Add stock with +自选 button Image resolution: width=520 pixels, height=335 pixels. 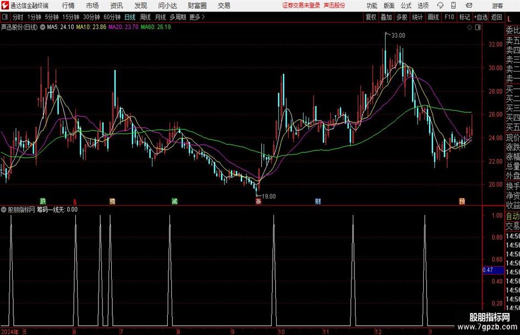(480, 17)
